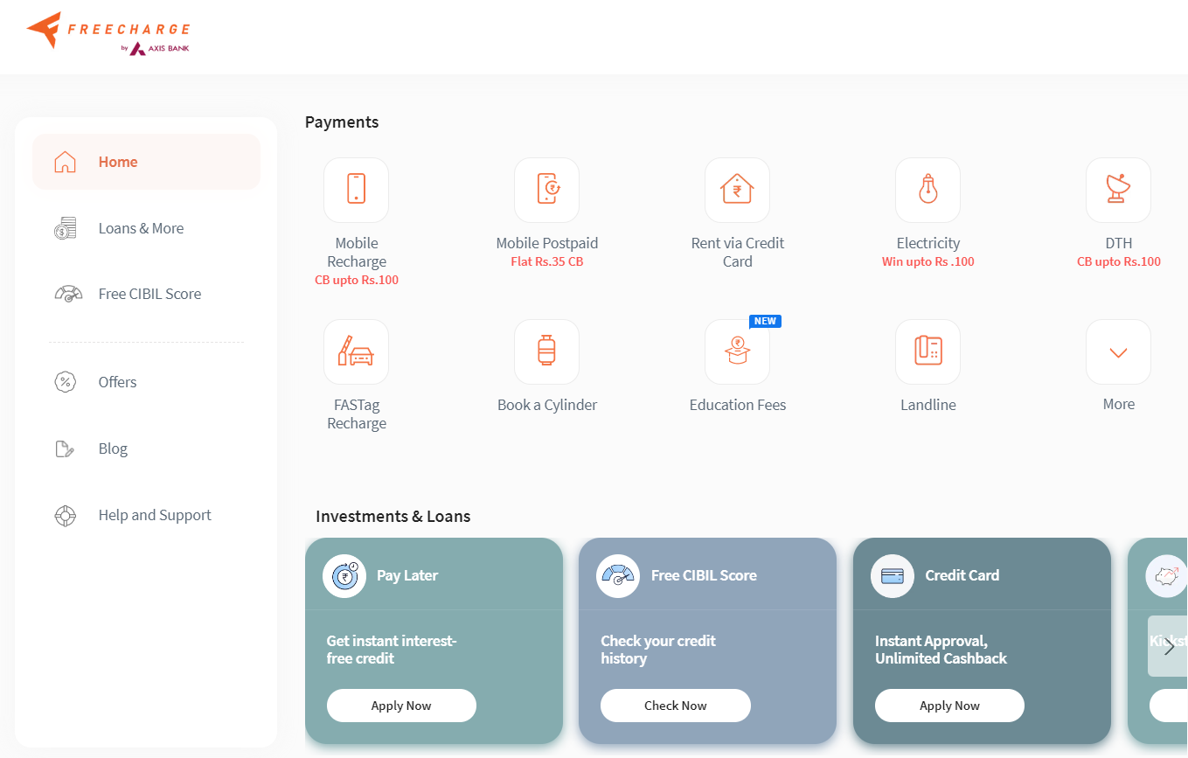The image size is (1188, 758).
Task: Show next Investments & Loans cards arrow
Action: (x=1169, y=646)
